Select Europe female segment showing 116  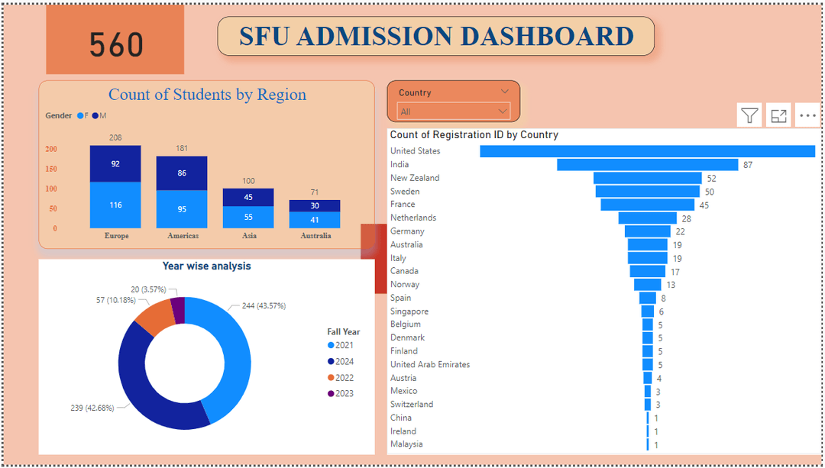(115, 205)
